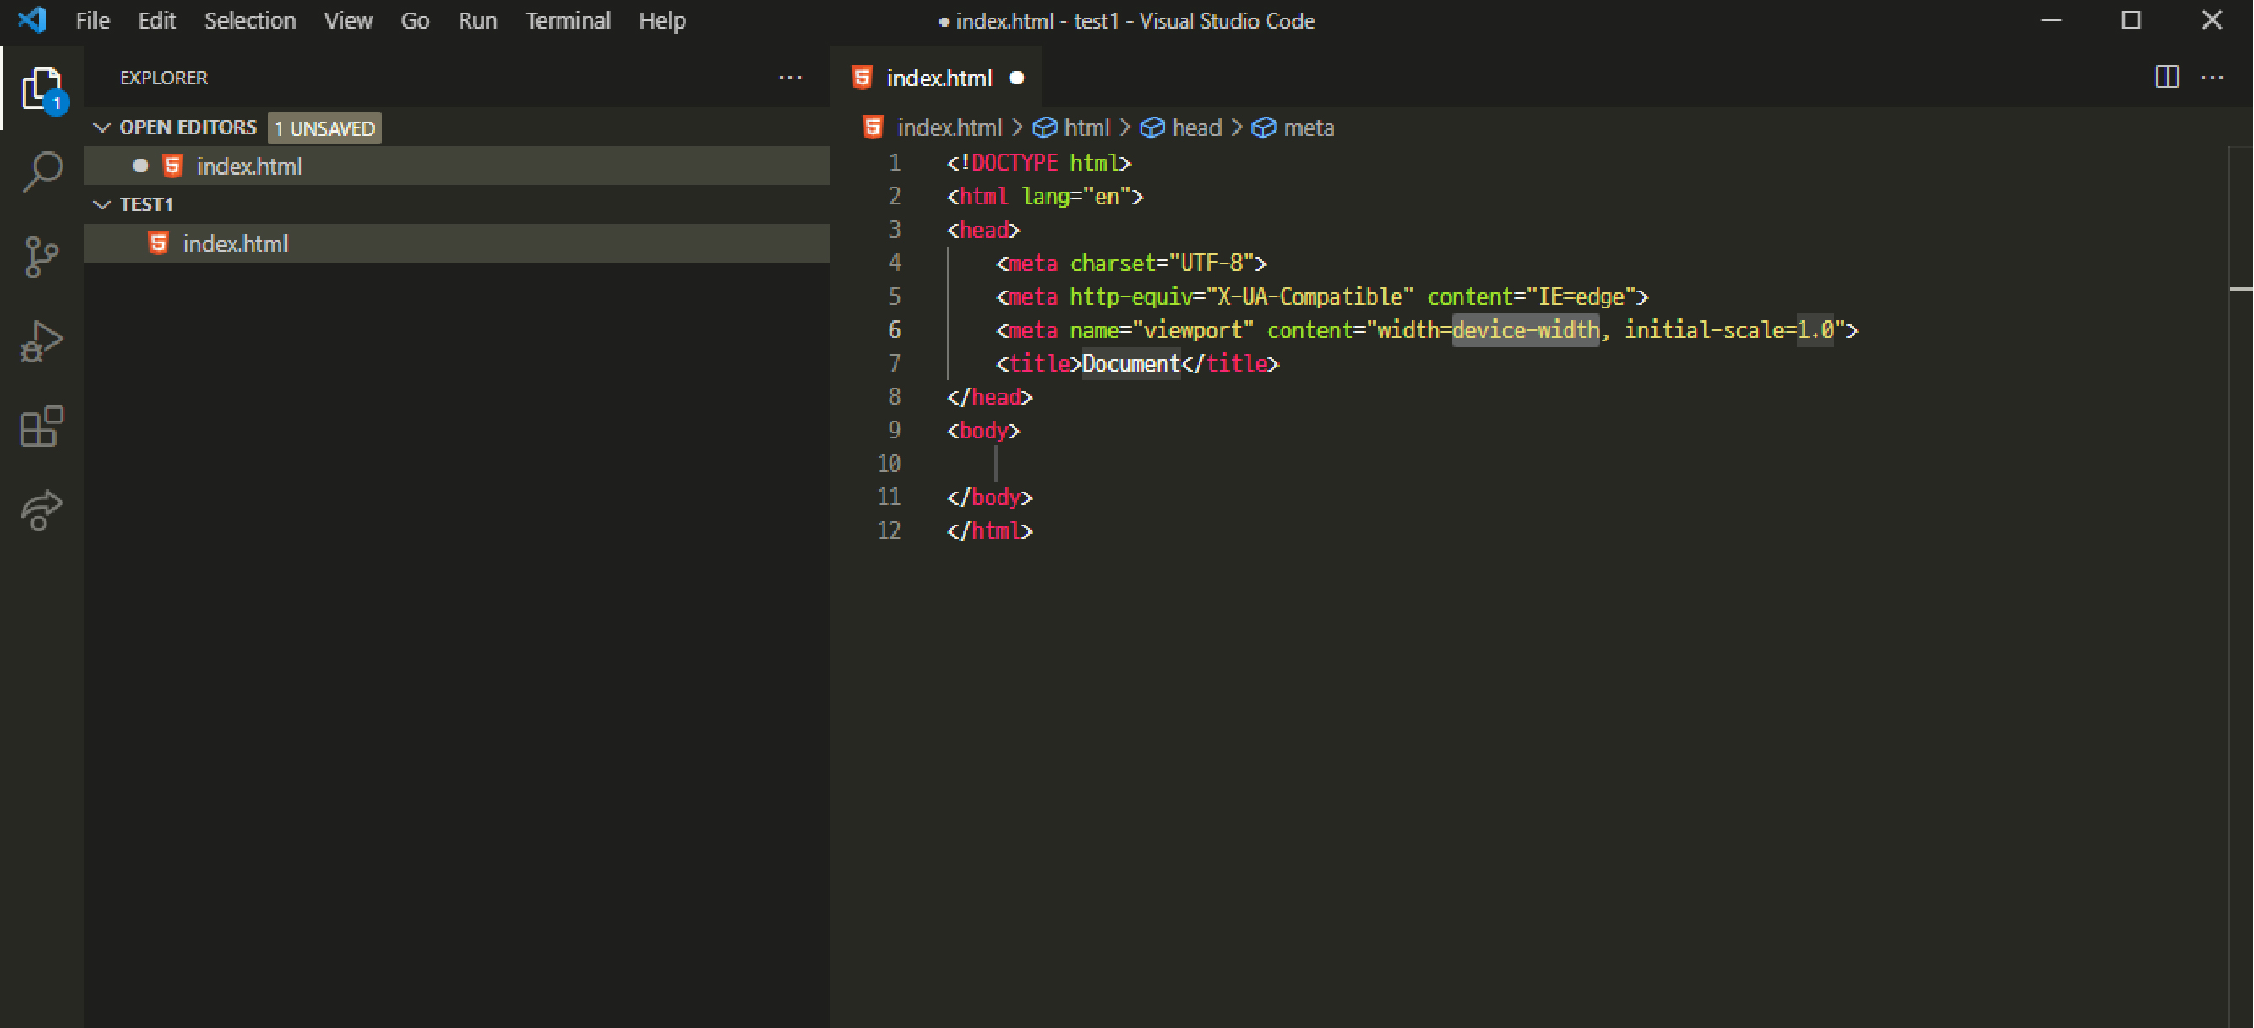Open the Terminal menu
This screenshot has width=2254, height=1028.
(x=567, y=20)
